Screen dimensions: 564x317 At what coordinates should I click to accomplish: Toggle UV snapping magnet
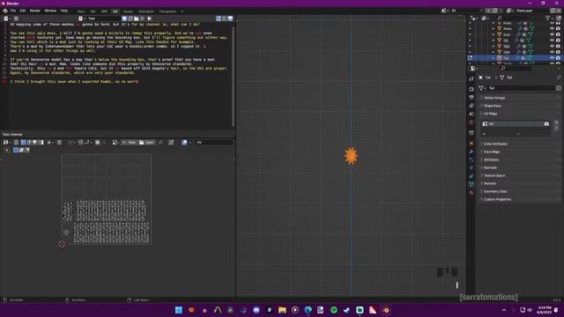pyautogui.click(x=80, y=143)
